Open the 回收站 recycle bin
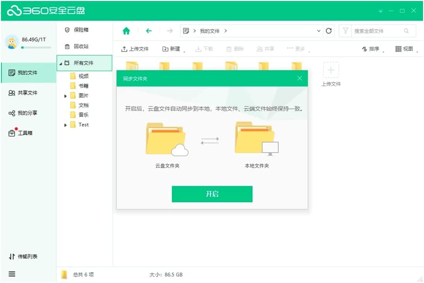424x283 pixels. tap(77, 46)
